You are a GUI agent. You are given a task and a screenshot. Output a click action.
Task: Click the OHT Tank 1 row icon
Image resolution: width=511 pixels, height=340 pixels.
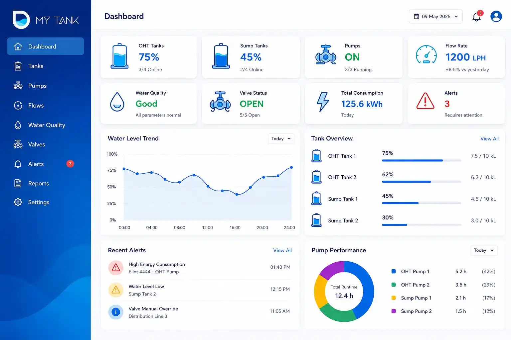(x=317, y=156)
